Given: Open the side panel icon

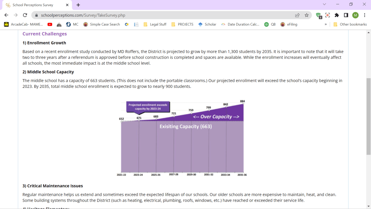Looking at the screenshot, I should tap(346, 15).
